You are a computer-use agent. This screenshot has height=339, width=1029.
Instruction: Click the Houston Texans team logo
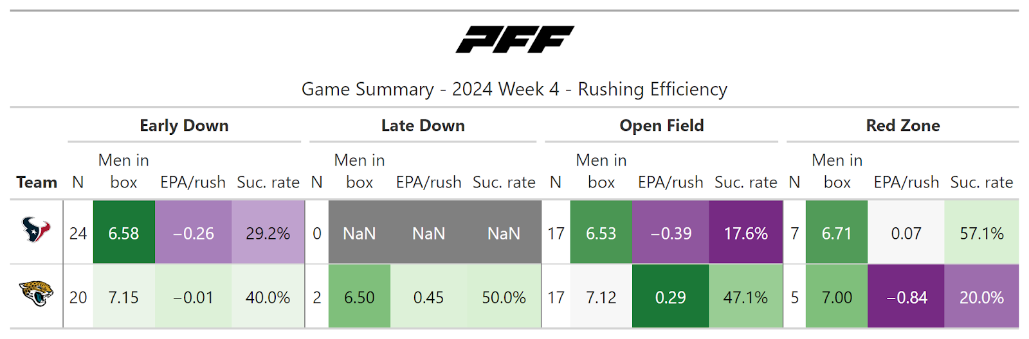[36, 230]
